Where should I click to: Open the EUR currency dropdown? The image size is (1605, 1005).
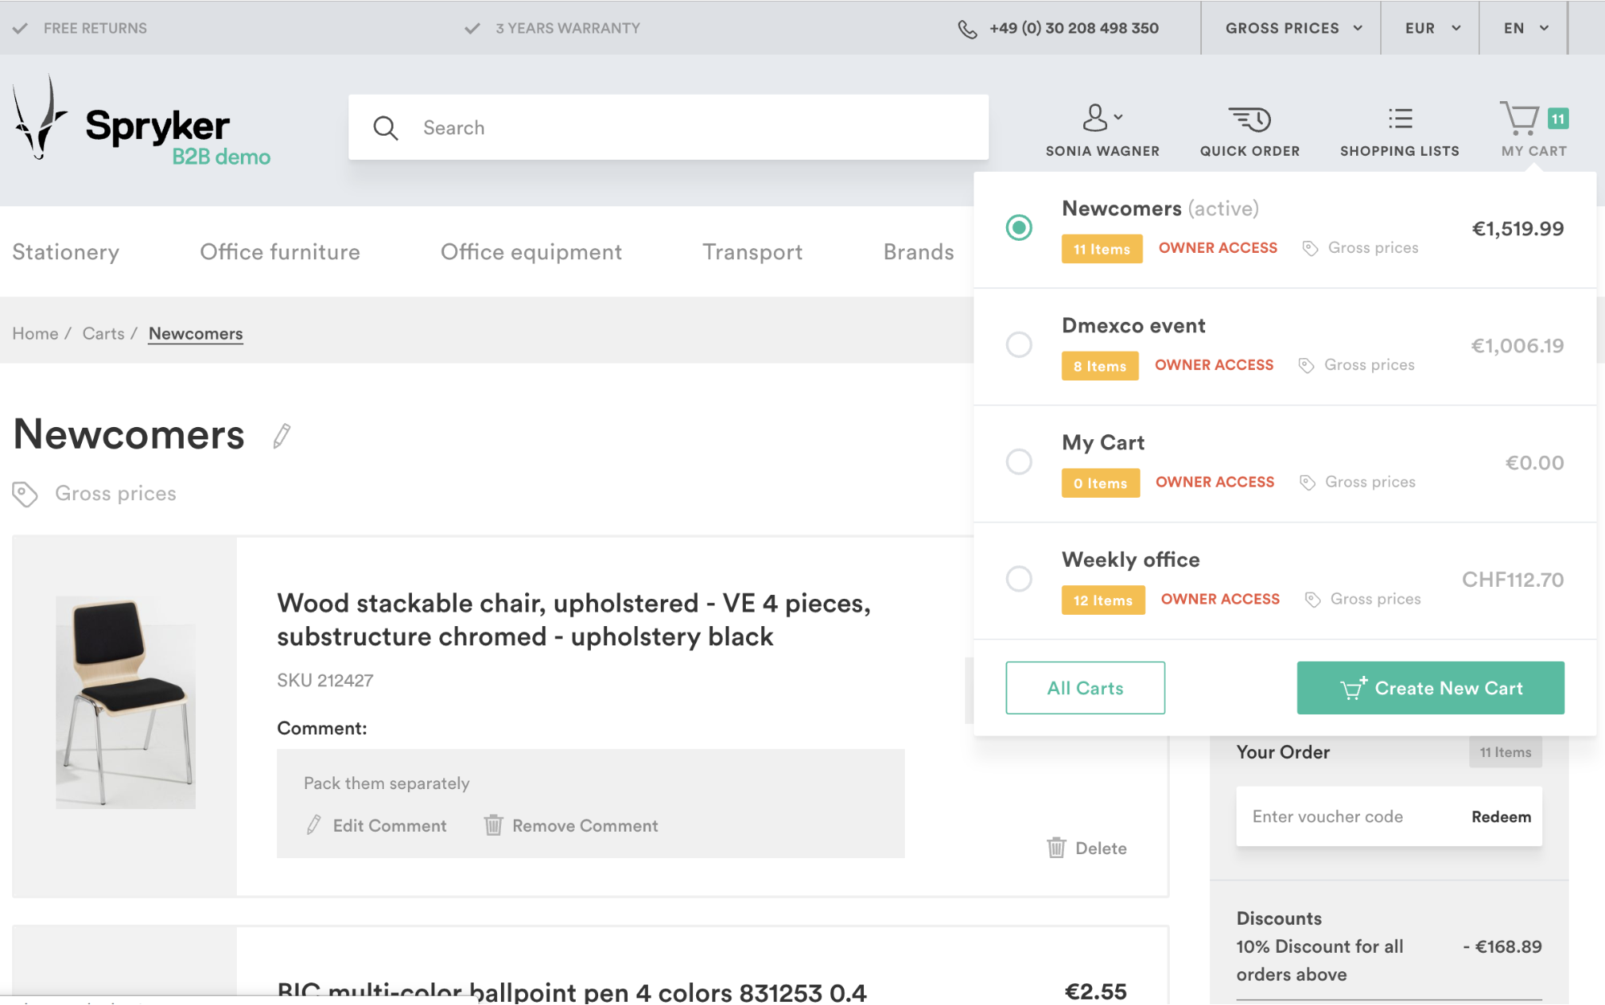[1432, 28]
